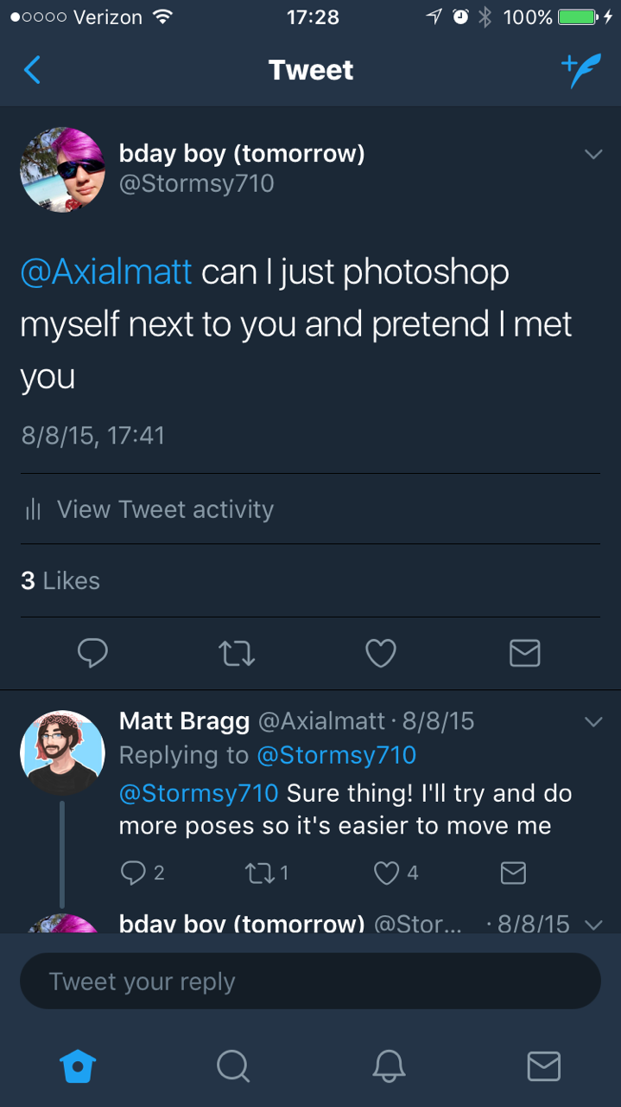Open the Notifications bell tab

point(389,1066)
